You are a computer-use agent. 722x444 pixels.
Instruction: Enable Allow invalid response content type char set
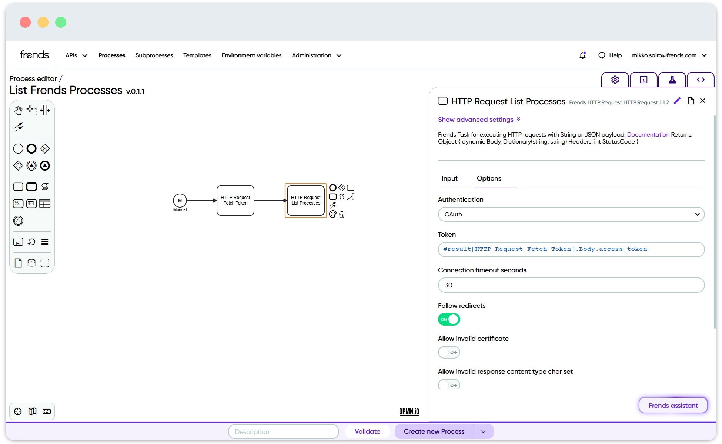[x=449, y=385]
